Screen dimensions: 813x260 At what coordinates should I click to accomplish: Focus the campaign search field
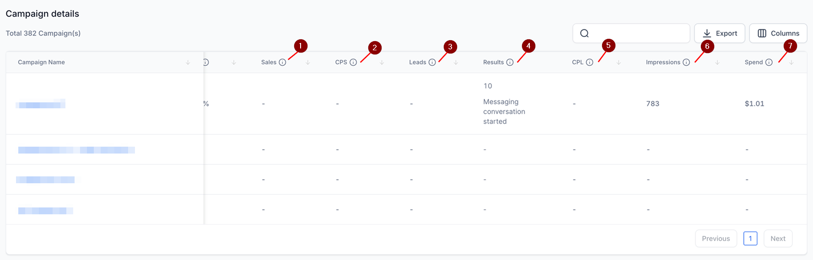click(631, 33)
